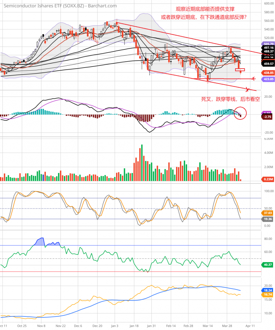This screenshot has width=275, height=330.
Task: Click the purple 423.85 lower band tag
Action: (x=267, y=79)
